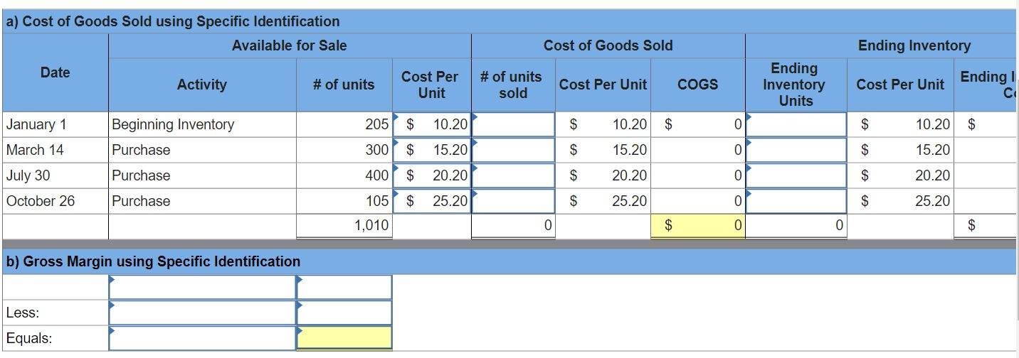Select the ending inventory units field for March 14
The height and width of the screenshot is (358, 1019).
(796, 150)
